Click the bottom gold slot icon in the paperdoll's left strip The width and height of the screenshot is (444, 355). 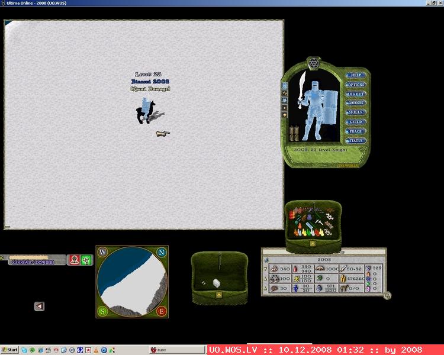(285, 115)
